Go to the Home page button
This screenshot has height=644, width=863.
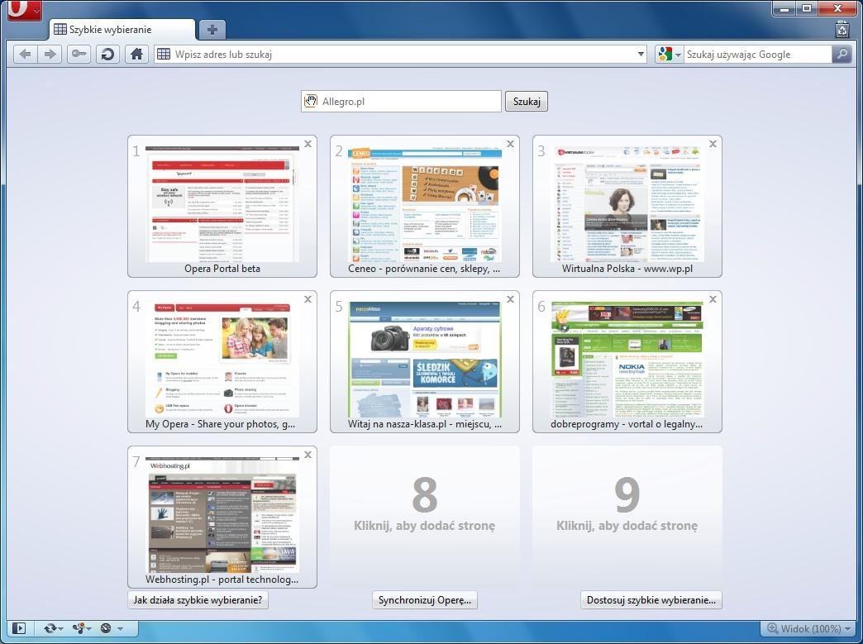(x=136, y=54)
